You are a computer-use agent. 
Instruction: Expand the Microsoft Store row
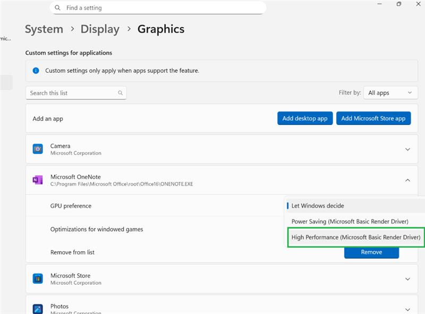point(407,279)
